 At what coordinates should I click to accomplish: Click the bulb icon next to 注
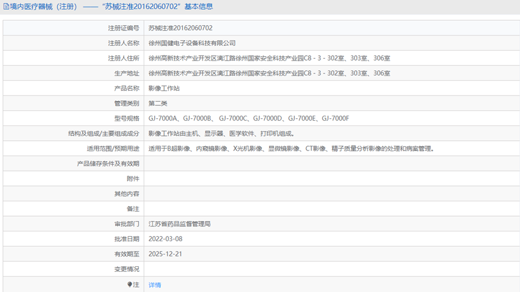[x=130, y=285]
